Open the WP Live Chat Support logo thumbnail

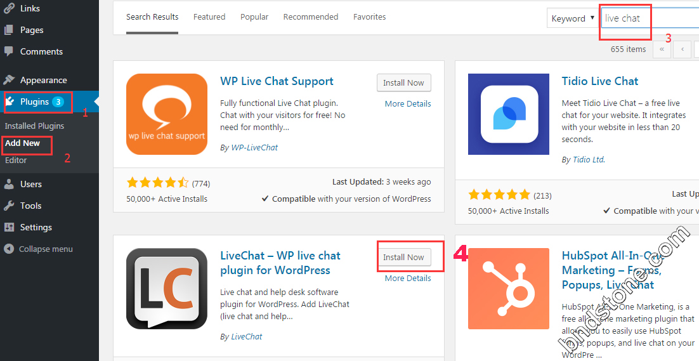click(167, 114)
